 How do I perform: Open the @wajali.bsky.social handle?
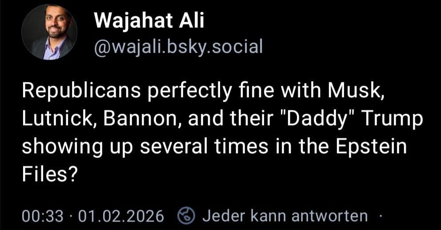point(178,45)
